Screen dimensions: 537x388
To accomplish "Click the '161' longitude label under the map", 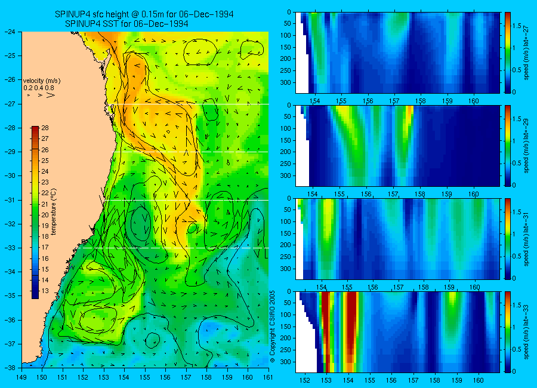I will pyautogui.click(x=268, y=377).
